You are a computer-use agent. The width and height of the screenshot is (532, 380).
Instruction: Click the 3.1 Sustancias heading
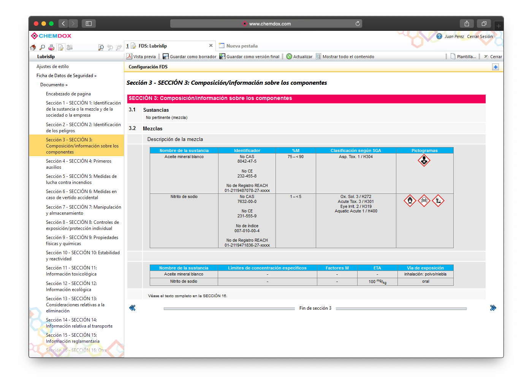156,110
